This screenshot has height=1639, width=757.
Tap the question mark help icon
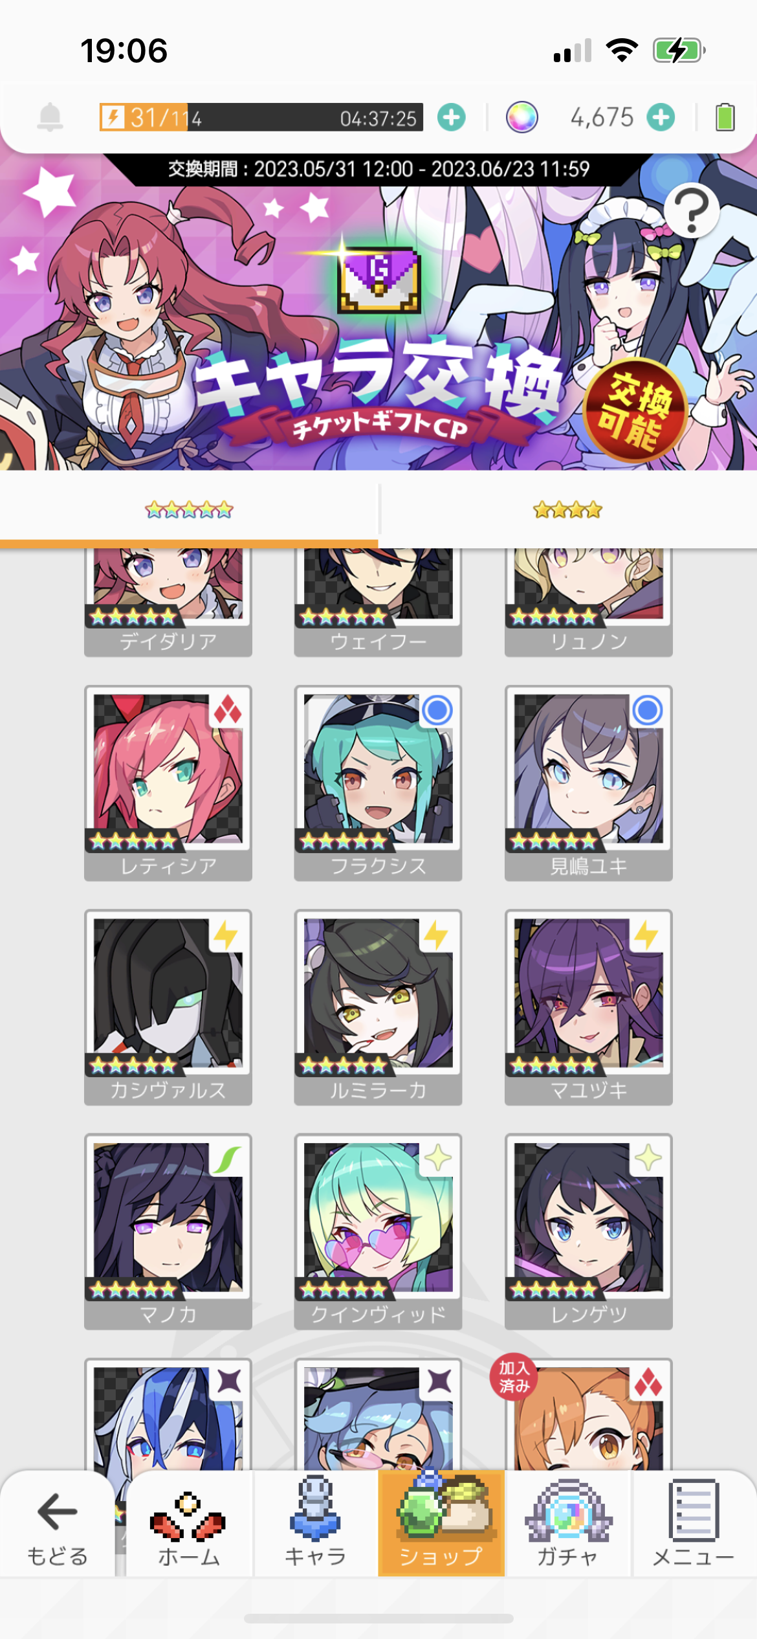[x=692, y=210]
